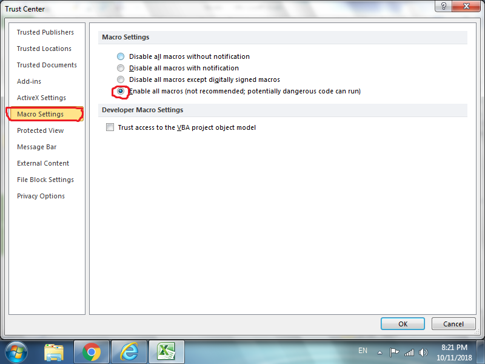
Task: Click the Windows Start orb
Action: click(x=16, y=352)
